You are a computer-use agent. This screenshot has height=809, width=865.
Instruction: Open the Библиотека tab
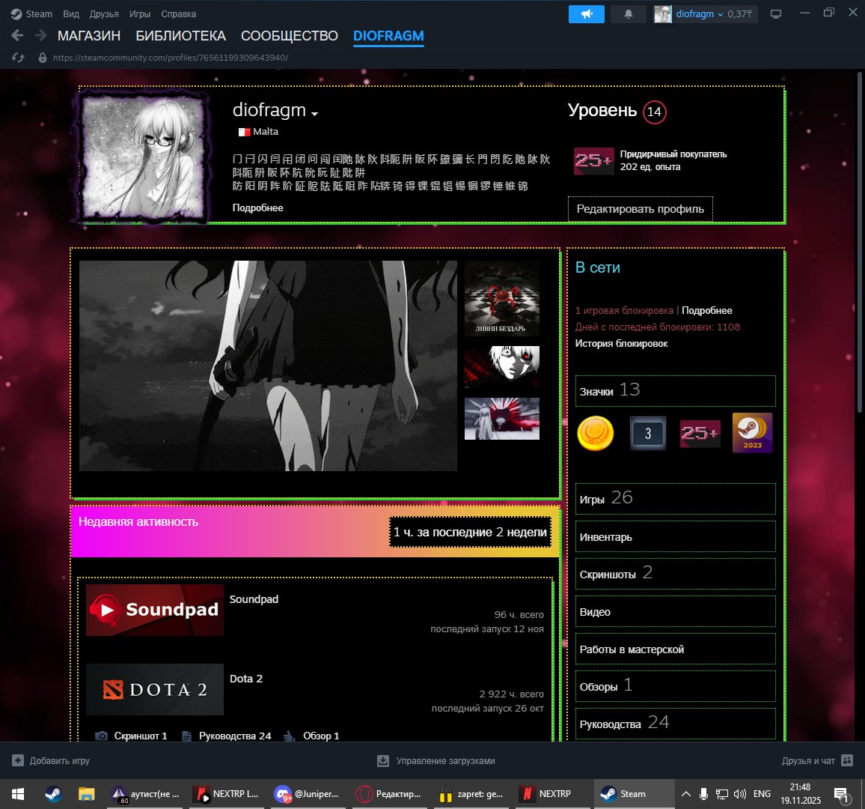point(180,36)
